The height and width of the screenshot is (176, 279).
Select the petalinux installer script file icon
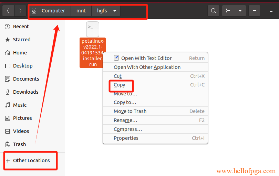point(93,29)
